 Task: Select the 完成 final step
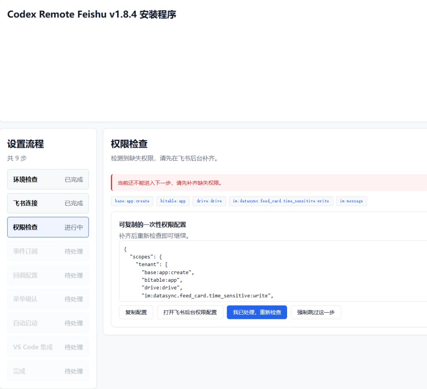point(48,371)
